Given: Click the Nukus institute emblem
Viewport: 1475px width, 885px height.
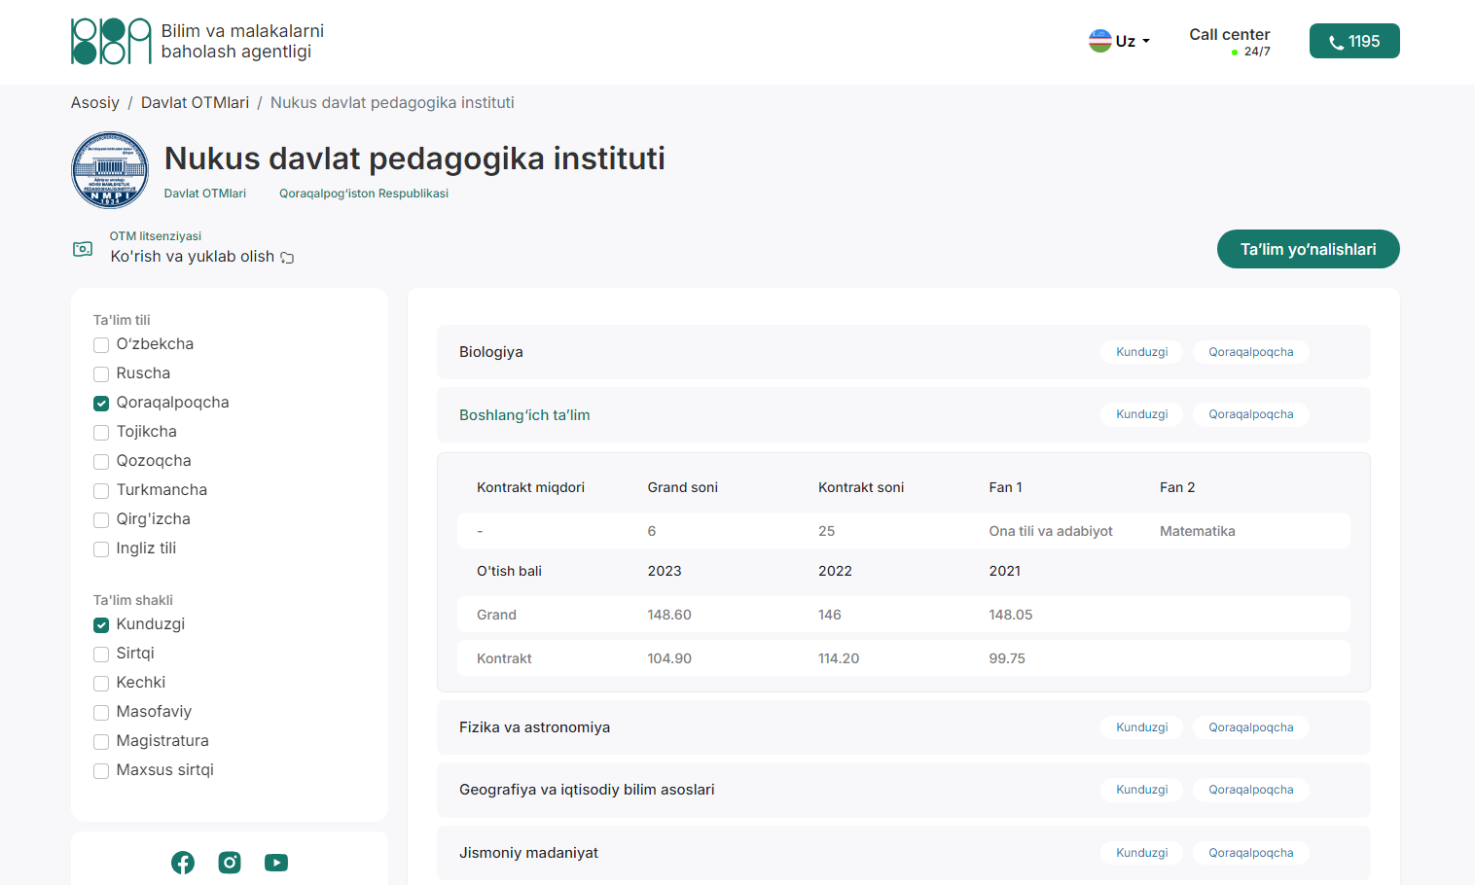Looking at the screenshot, I should point(110,171).
